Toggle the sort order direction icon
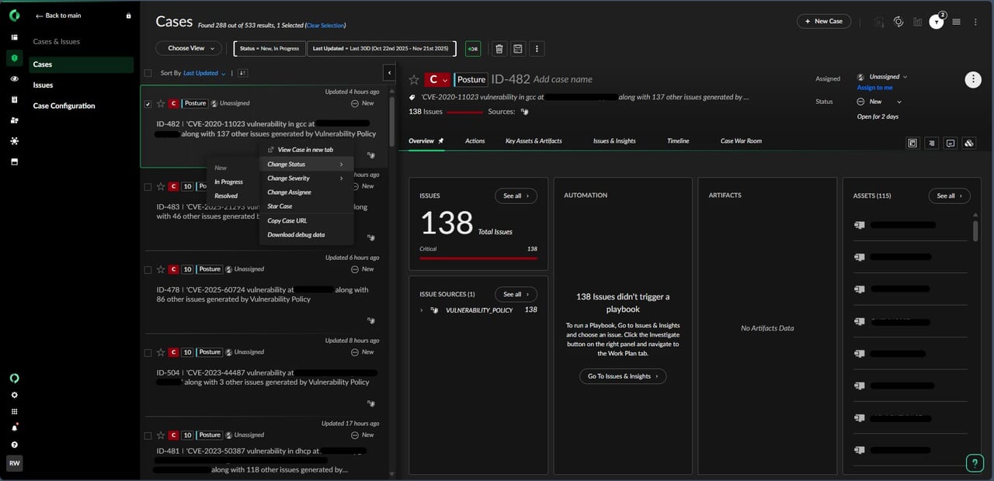This screenshot has height=481, width=994. (242, 73)
